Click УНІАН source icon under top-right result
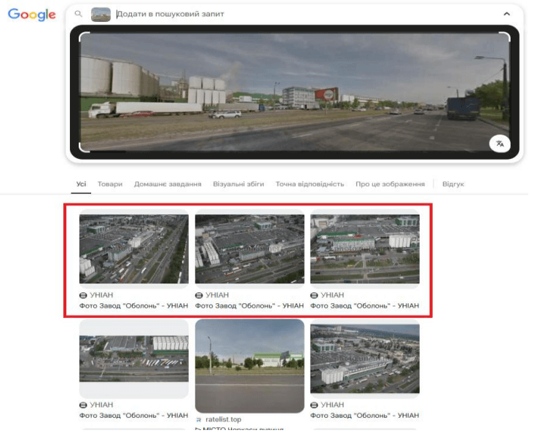The image size is (537, 433). point(314,295)
